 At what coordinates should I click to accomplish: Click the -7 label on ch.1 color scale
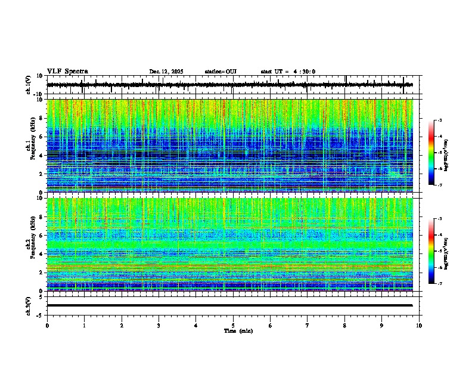click(x=439, y=185)
